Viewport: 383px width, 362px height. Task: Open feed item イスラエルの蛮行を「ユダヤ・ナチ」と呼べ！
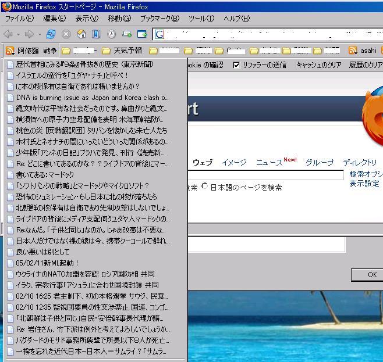click(x=95, y=76)
